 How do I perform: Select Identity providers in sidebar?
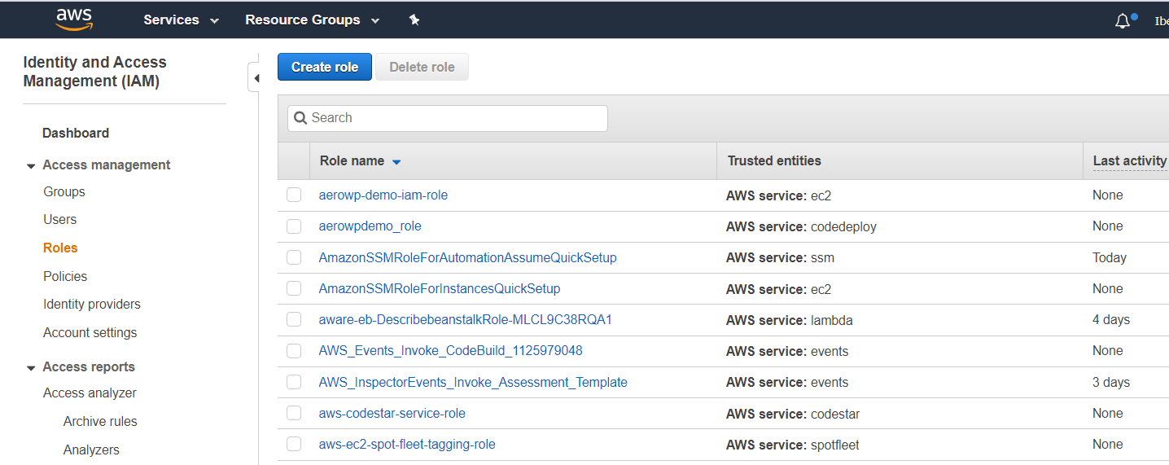click(92, 305)
